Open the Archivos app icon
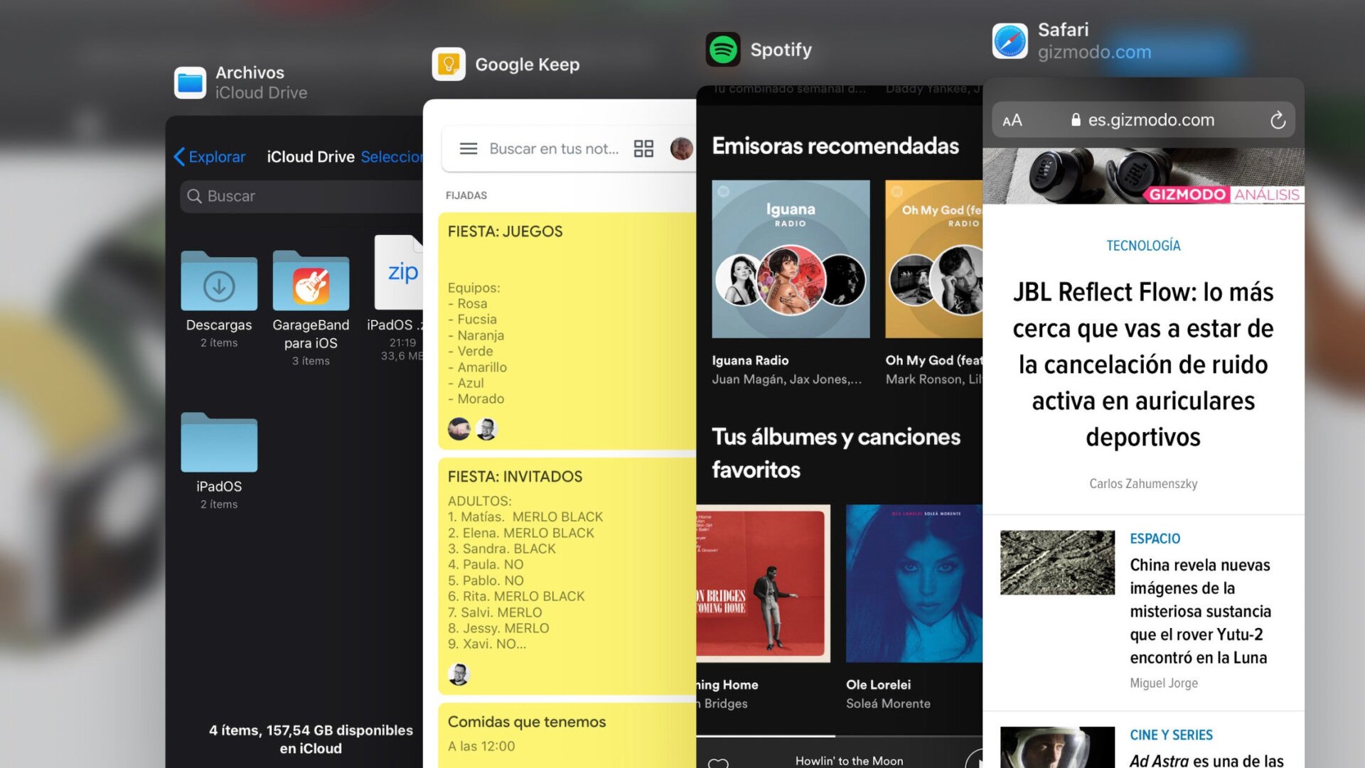The width and height of the screenshot is (1365, 768). tap(190, 82)
